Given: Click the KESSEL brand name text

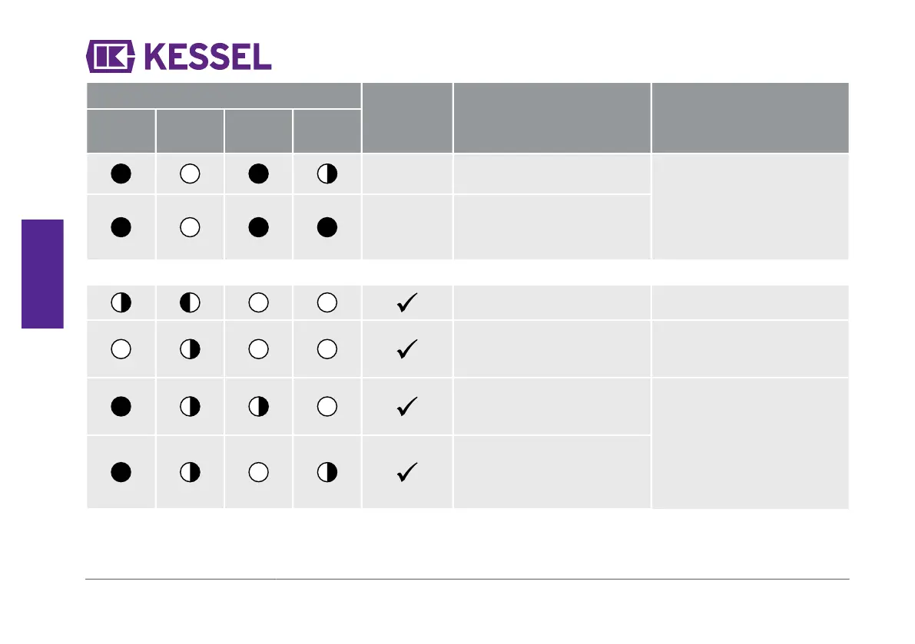Looking at the screenshot, I should 207,57.
